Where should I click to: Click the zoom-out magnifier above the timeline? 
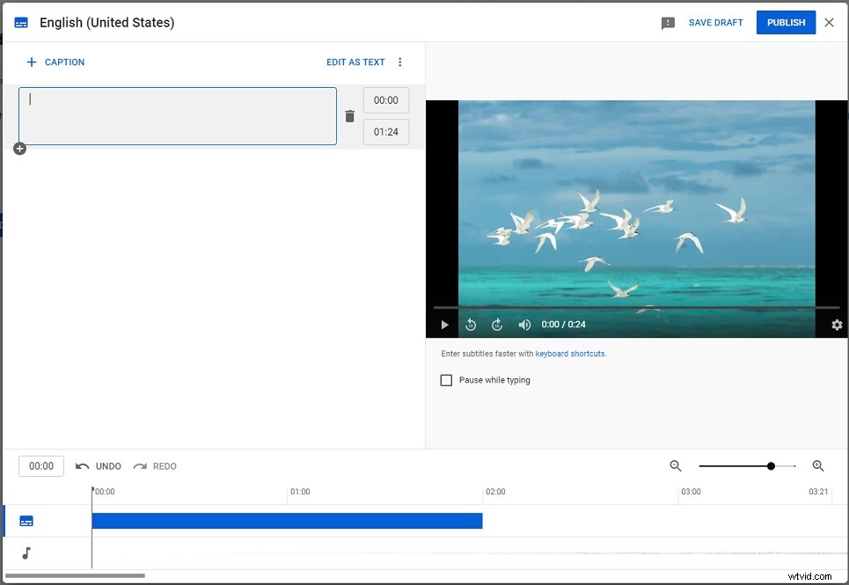point(675,465)
